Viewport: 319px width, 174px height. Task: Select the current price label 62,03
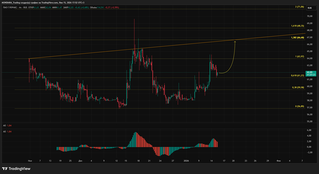311,73
